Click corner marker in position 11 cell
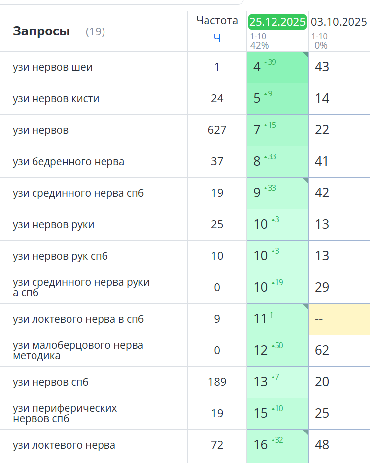380x463 pixels. click(x=305, y=306)
